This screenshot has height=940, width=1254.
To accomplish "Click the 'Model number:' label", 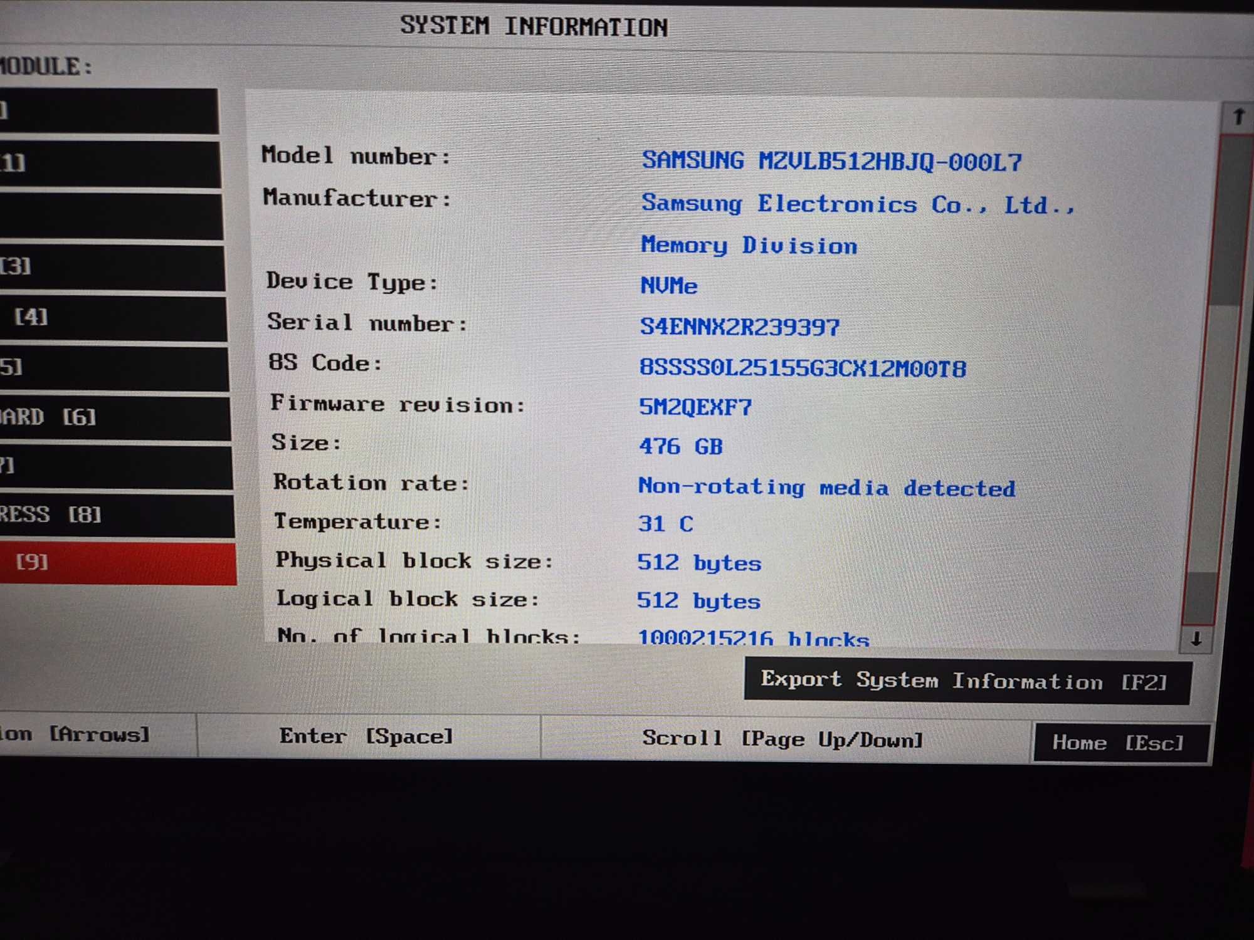I will 356,155.
